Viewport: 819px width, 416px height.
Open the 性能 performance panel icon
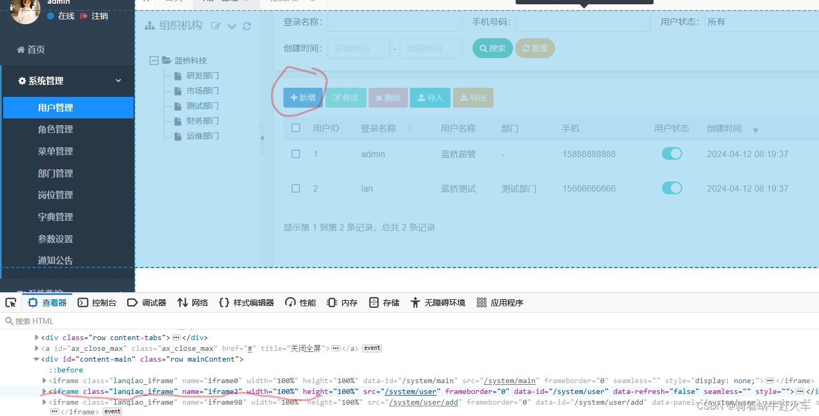pyautogui.click(x=291, y=302)
